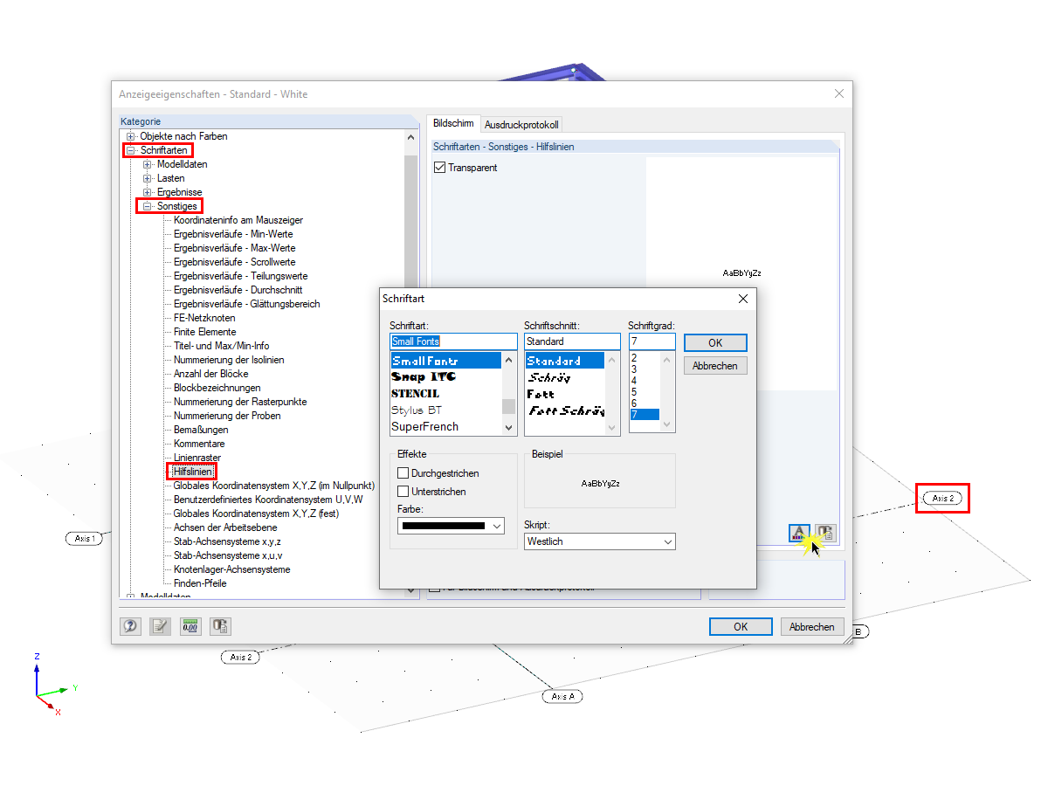Expand the 'Objekte nach Farben' tree node
This screenshot has height=786, width=1048.
tap(131, 136)
